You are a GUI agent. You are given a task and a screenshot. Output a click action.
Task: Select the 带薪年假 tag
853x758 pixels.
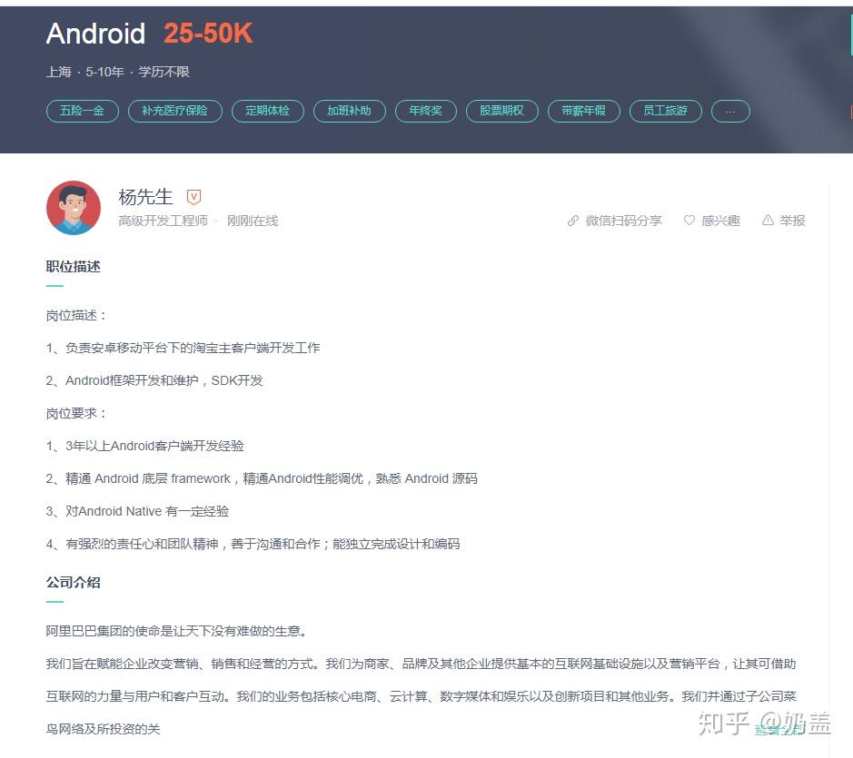point(584,111)
